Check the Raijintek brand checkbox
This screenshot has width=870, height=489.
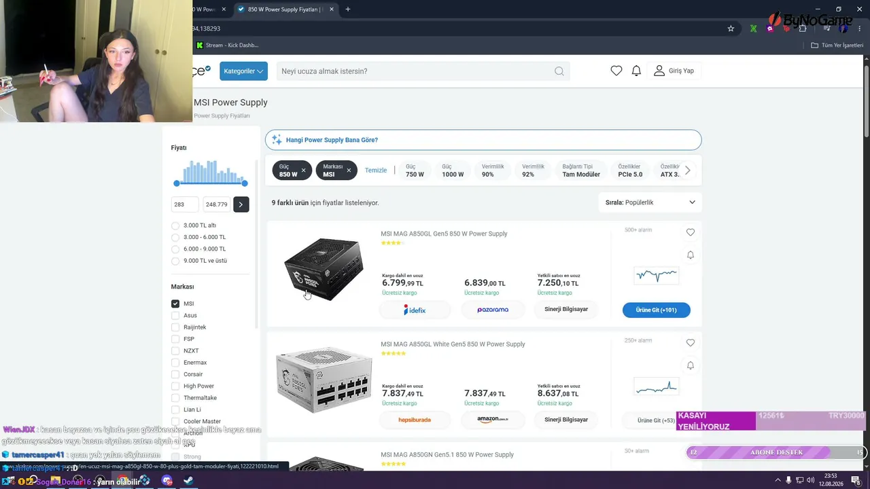click(x=175, y=327)
